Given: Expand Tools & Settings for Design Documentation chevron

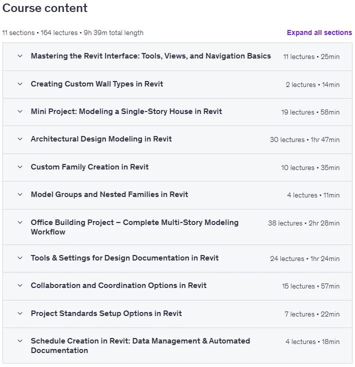Looking at the screenshot, I should (20, 258).
